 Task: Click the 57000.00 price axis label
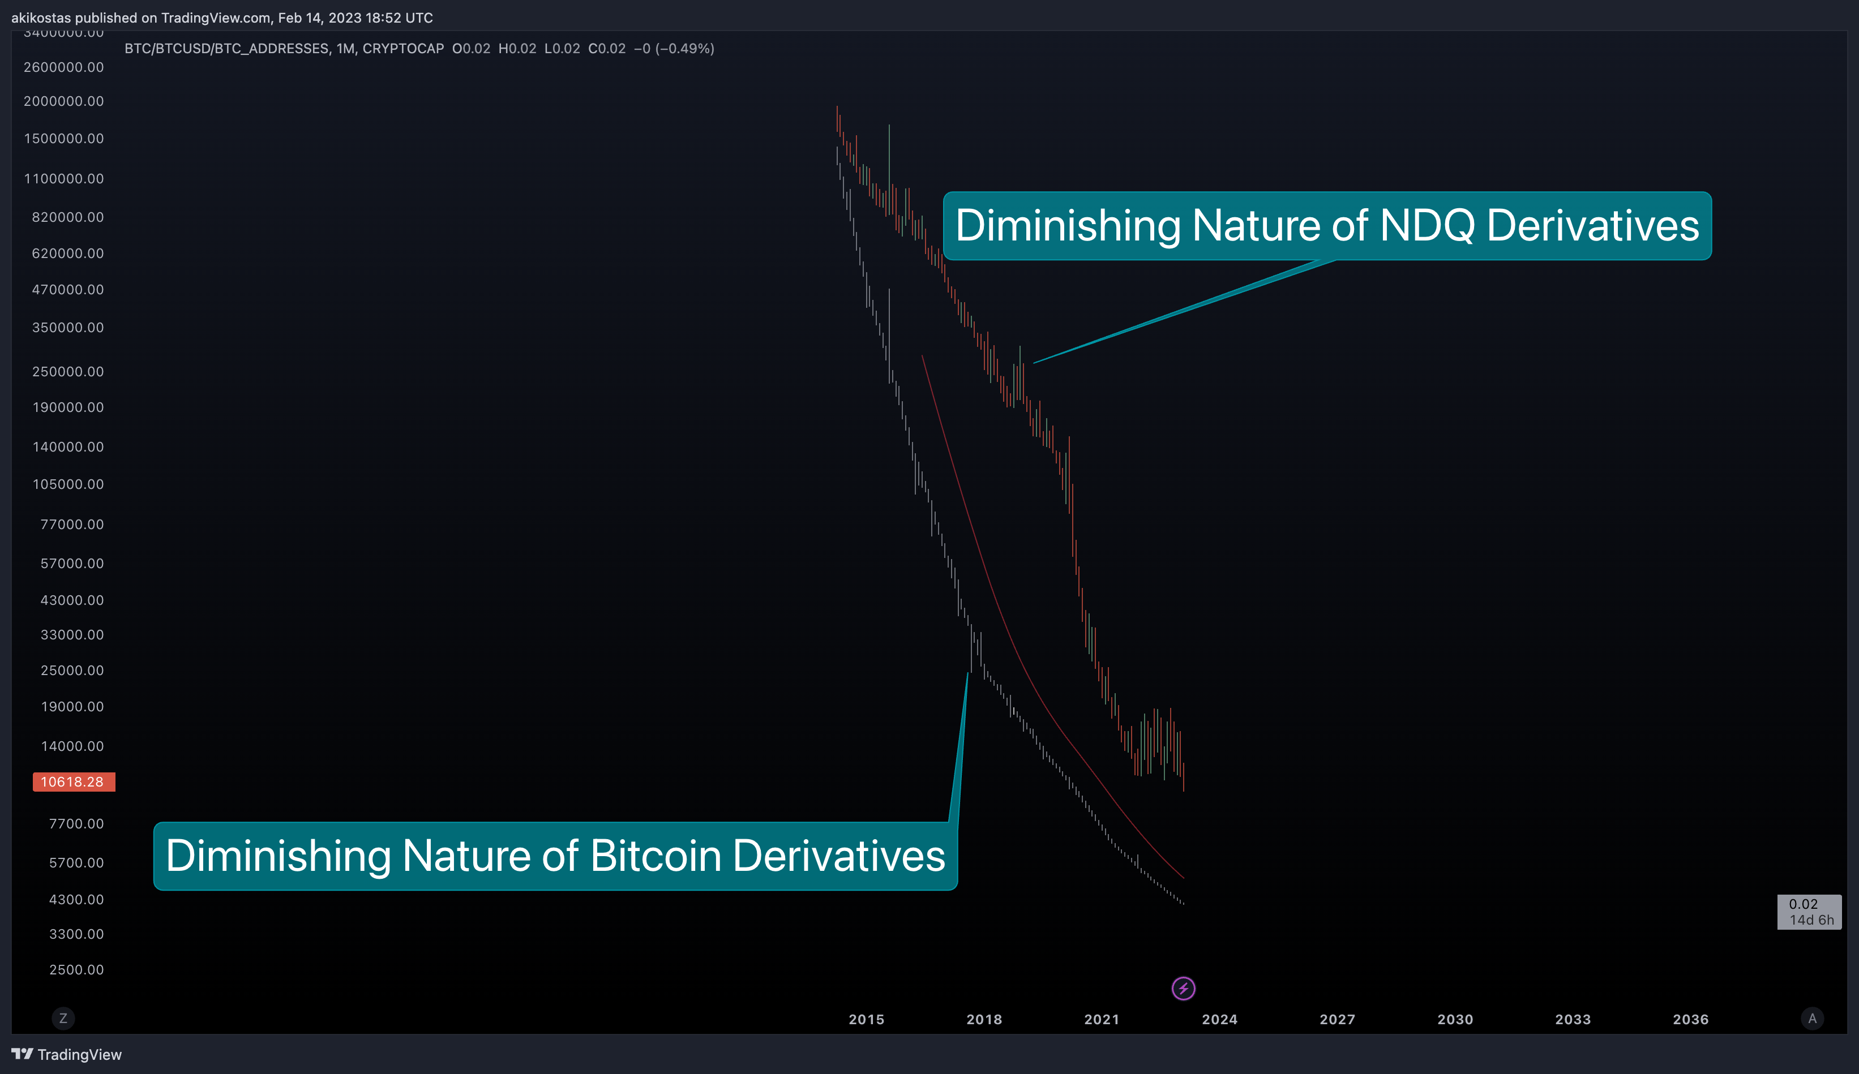pos(71,564)
